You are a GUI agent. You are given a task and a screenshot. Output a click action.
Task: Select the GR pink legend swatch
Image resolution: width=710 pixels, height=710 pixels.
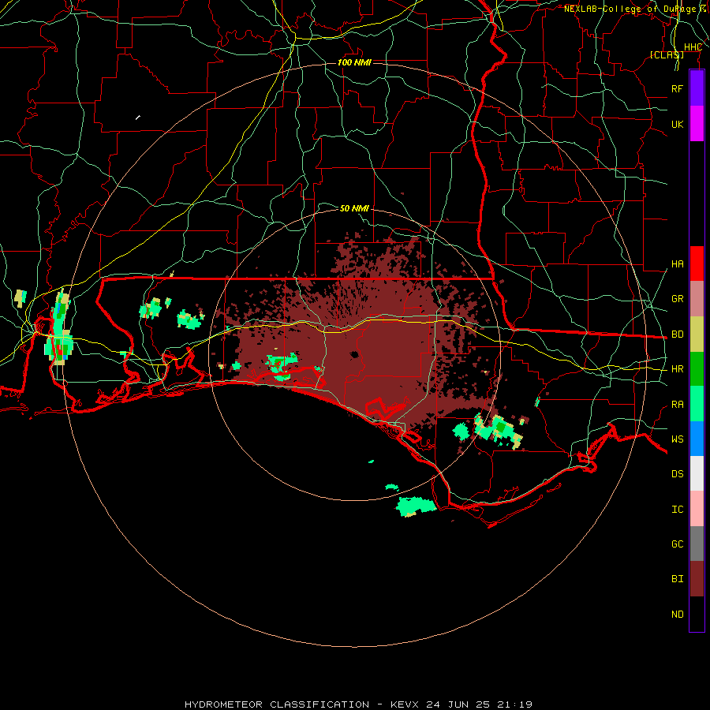point(697,299)
